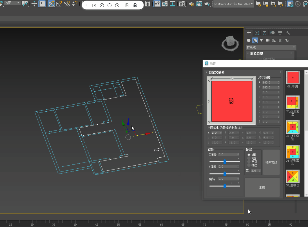Click the Render Production teapot icon
The image size is (308, 227).
pos(207,4)
